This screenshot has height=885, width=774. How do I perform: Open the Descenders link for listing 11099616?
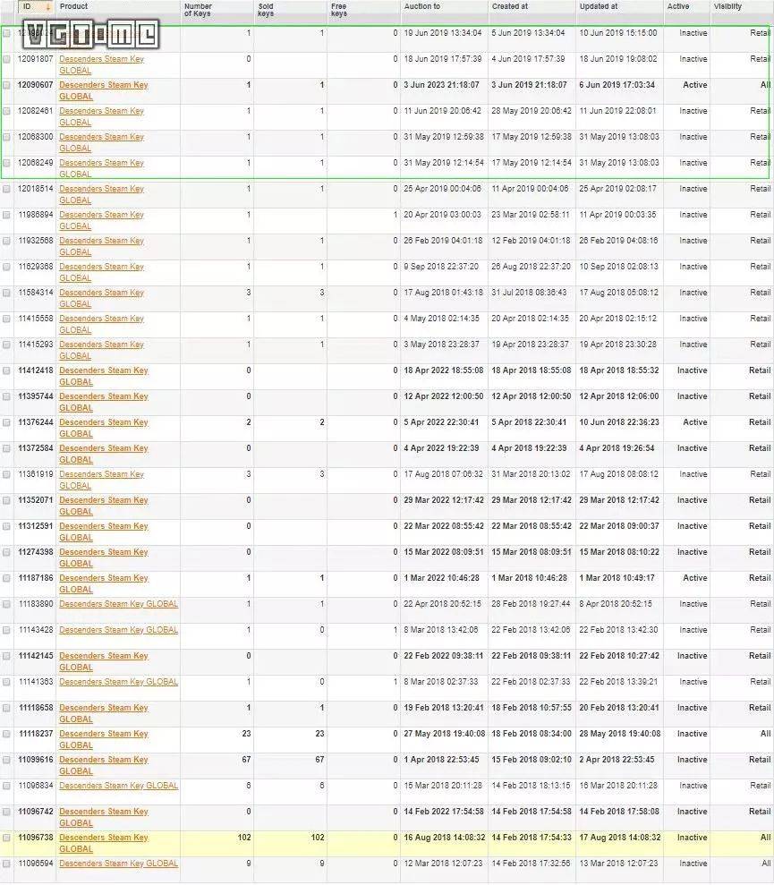[103, 761]
